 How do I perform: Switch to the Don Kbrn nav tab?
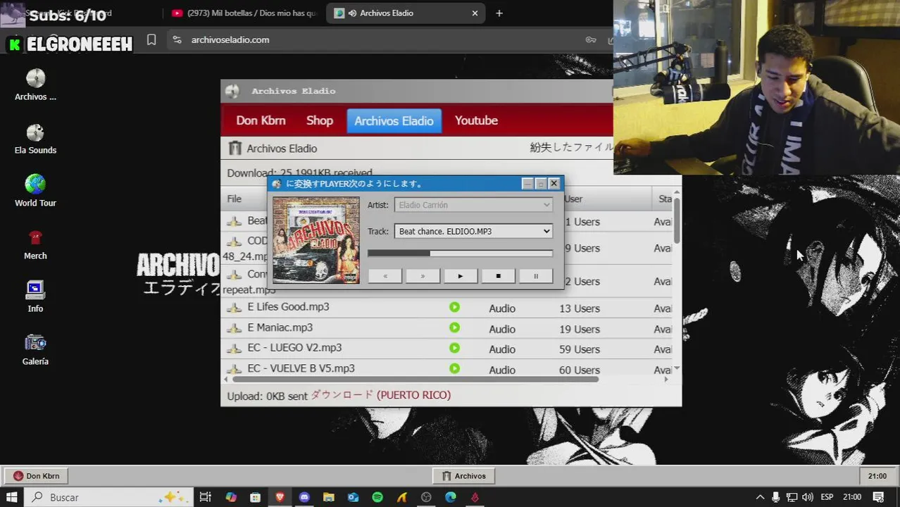click(x=261, y=120)
